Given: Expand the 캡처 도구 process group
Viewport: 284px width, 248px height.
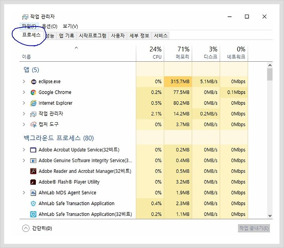Looking at the screenshot, I should [x=24, y=125].
